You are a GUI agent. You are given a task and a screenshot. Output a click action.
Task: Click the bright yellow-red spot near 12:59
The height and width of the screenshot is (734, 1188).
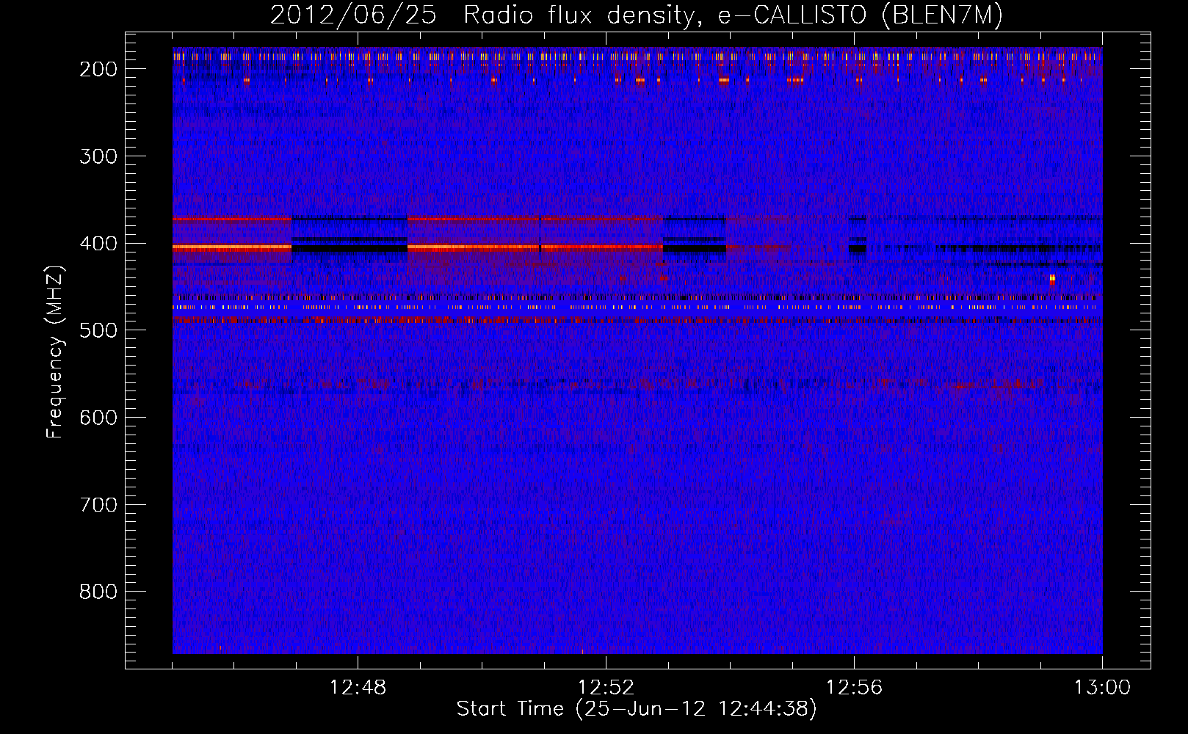point(1052,279)
